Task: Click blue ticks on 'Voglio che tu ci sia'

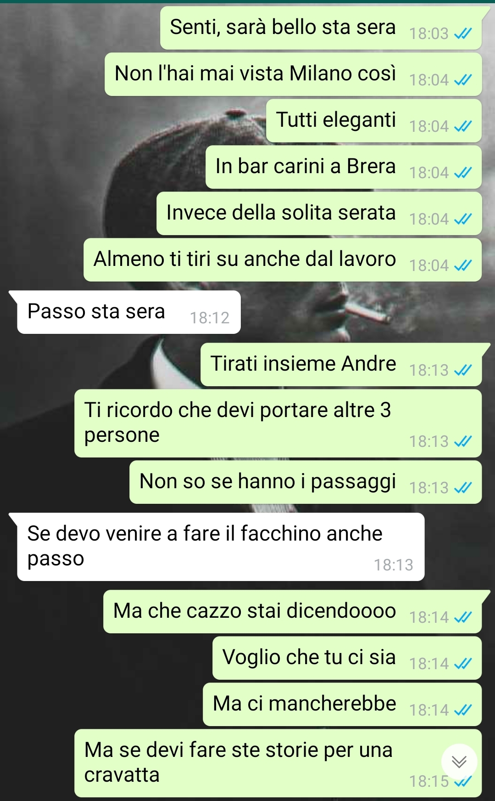Action: [462, 664]
